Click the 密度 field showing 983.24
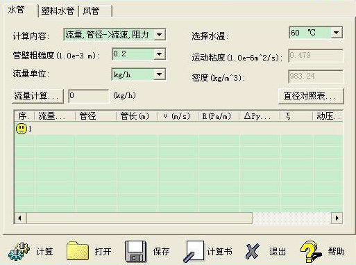The image size is (356, 265). coord(316,77)
